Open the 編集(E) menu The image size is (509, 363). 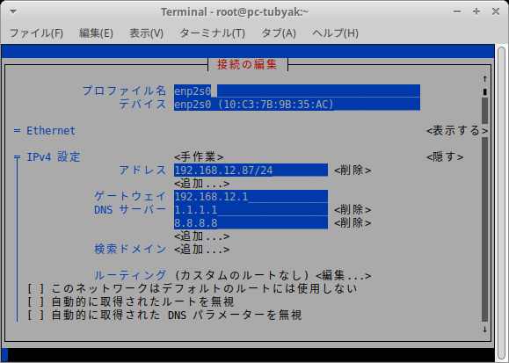(96, 33)
